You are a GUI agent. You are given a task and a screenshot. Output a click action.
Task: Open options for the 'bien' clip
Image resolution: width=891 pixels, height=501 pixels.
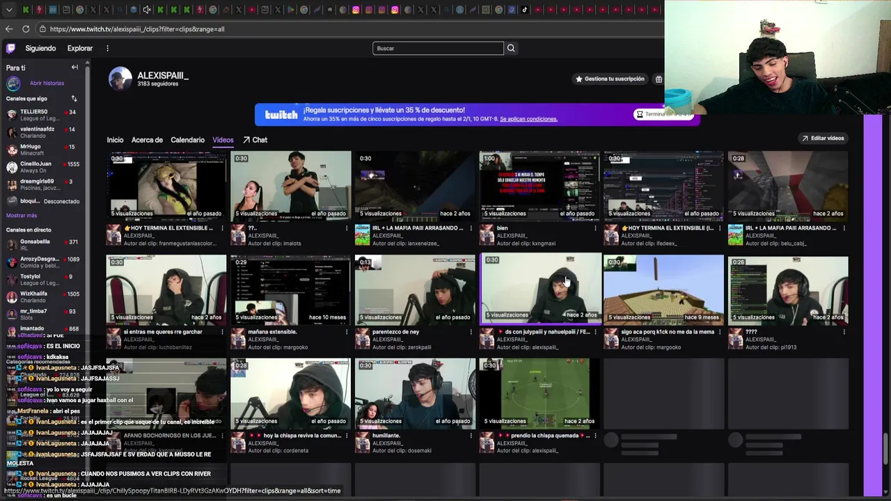pyautogui.click(x=595, y=228)
